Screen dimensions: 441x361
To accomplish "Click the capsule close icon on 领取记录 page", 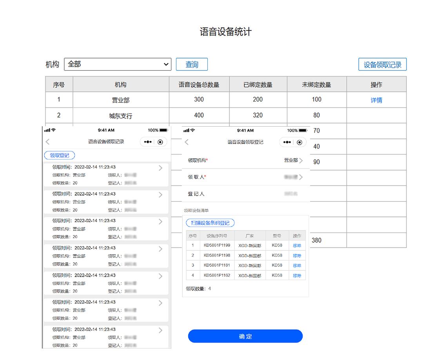I will [160, 142].
